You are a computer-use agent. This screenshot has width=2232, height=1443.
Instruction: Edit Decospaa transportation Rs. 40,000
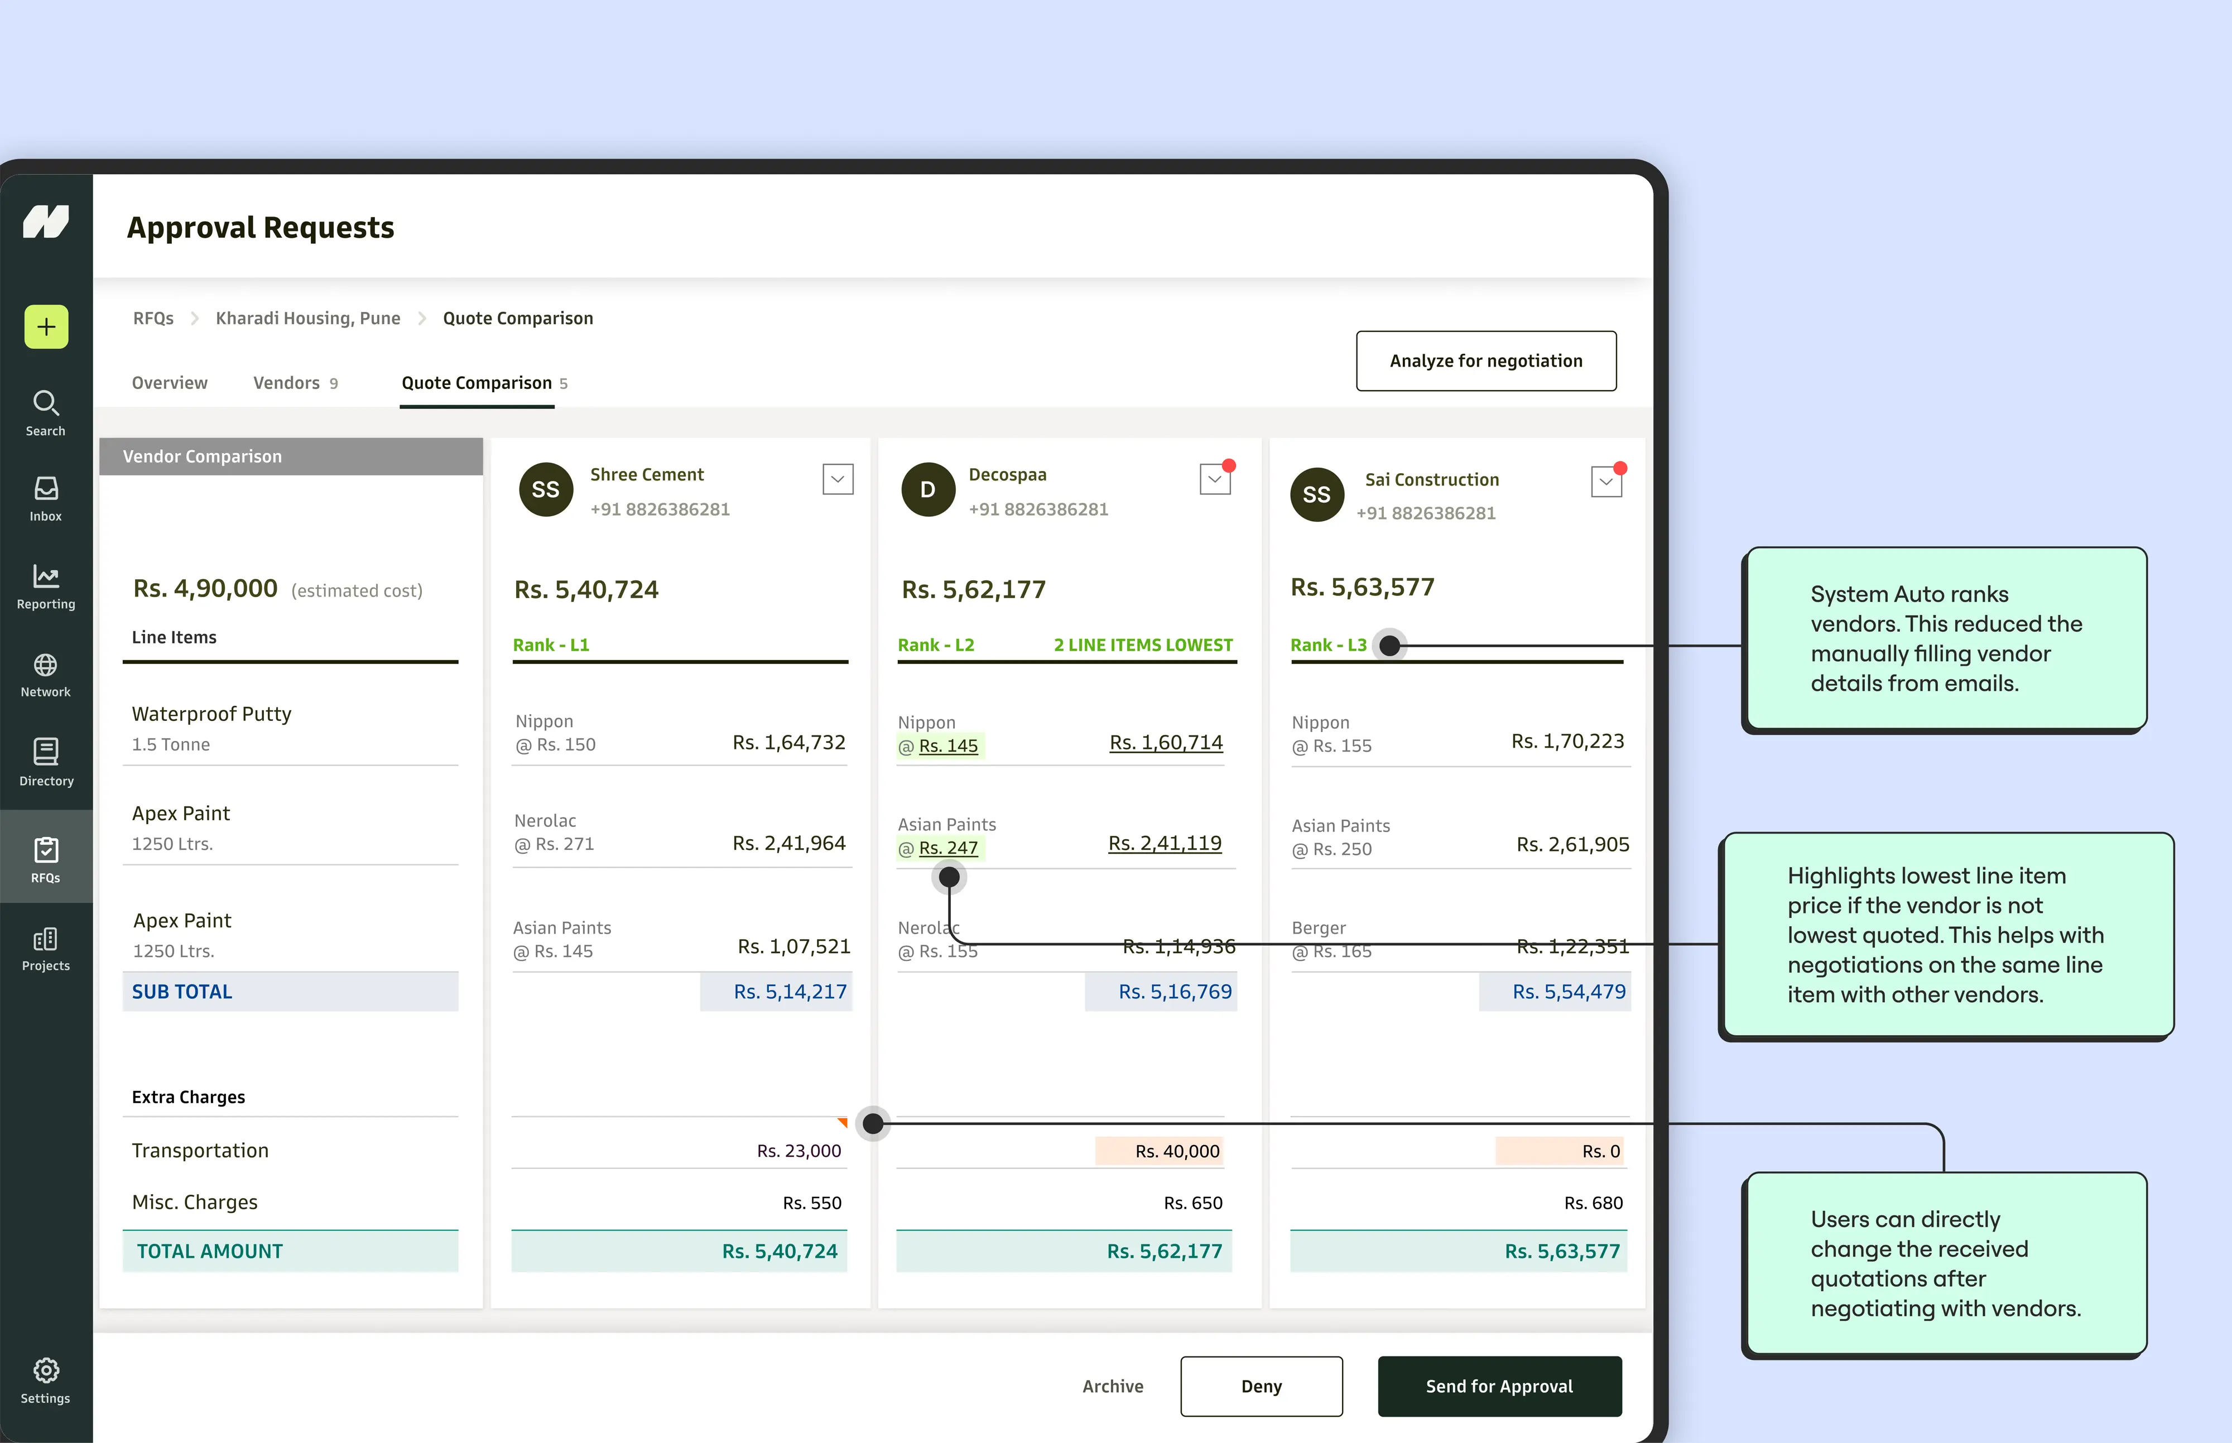[x=1160, y=1151]
